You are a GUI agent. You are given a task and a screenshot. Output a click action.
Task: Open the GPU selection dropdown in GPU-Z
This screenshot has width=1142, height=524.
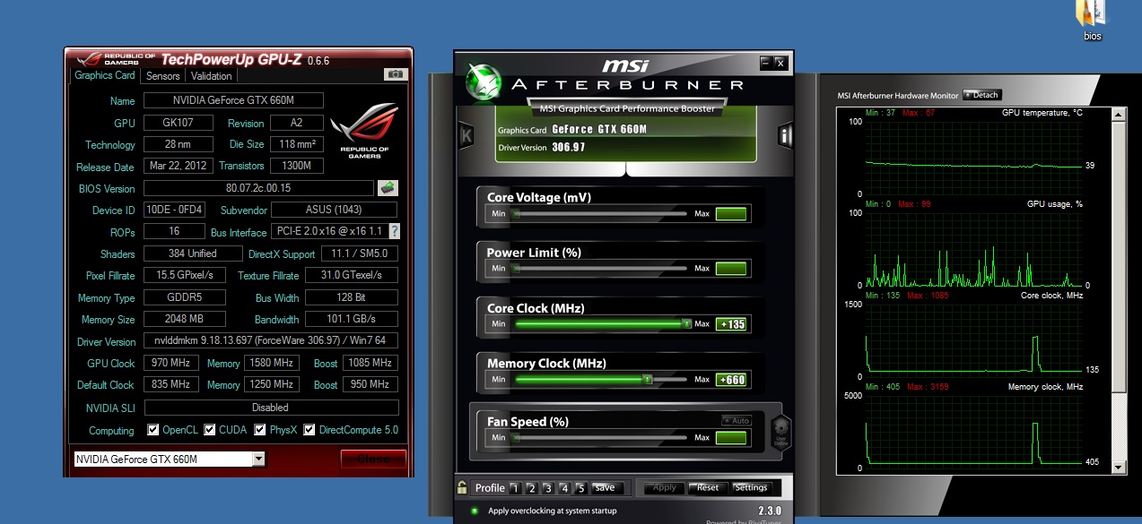click(258, 460)
